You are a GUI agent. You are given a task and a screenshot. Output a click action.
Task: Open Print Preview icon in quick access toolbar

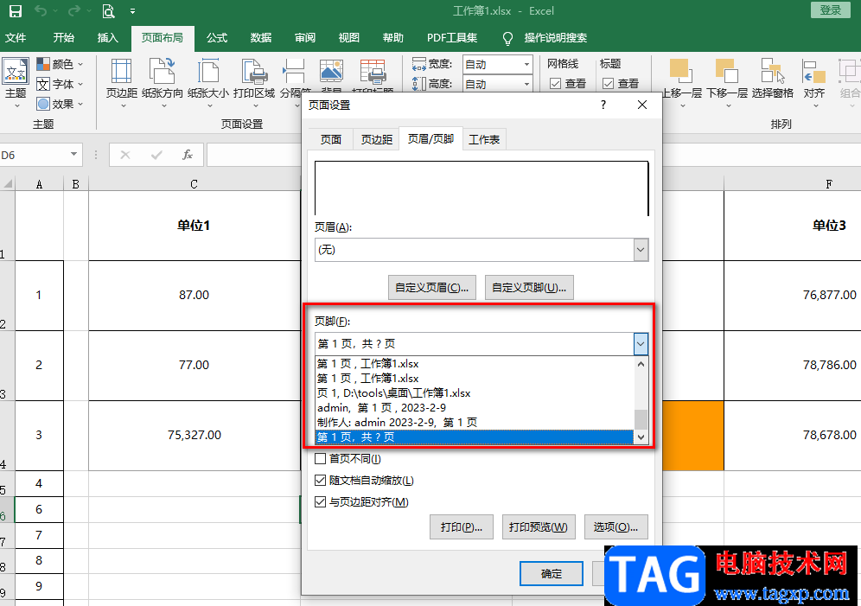[x=108, y=11]
